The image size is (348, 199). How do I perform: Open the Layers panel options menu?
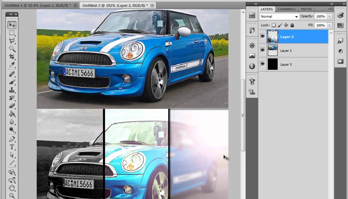click(330, 9)
